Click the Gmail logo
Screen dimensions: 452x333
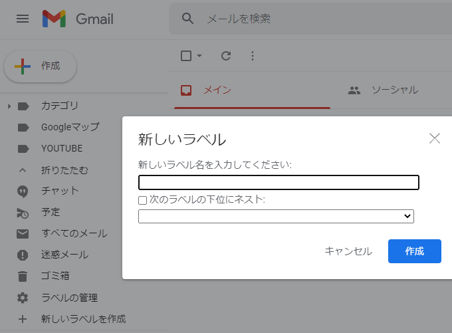78,19
